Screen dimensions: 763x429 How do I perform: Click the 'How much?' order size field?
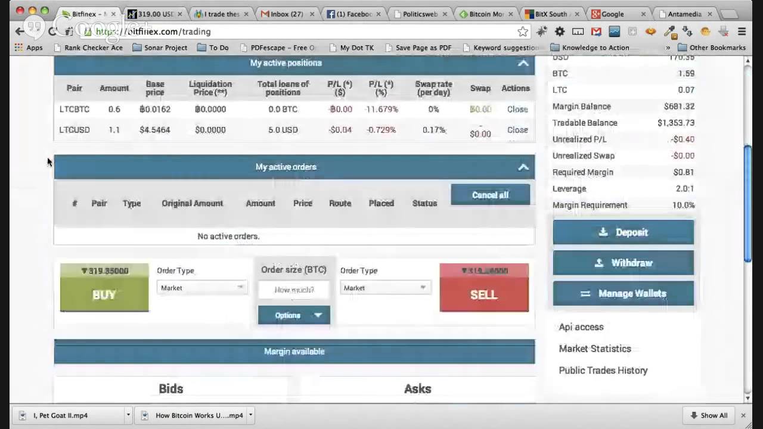coord(294,290)
